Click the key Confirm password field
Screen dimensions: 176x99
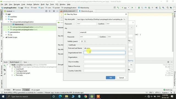pos(117,37)
